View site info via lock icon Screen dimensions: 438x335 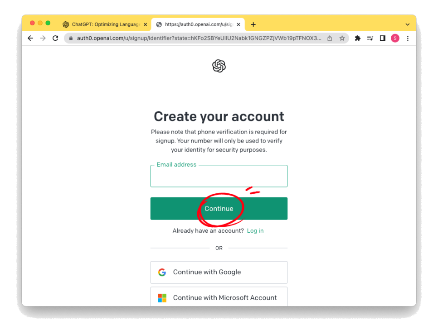coord(71,38)
